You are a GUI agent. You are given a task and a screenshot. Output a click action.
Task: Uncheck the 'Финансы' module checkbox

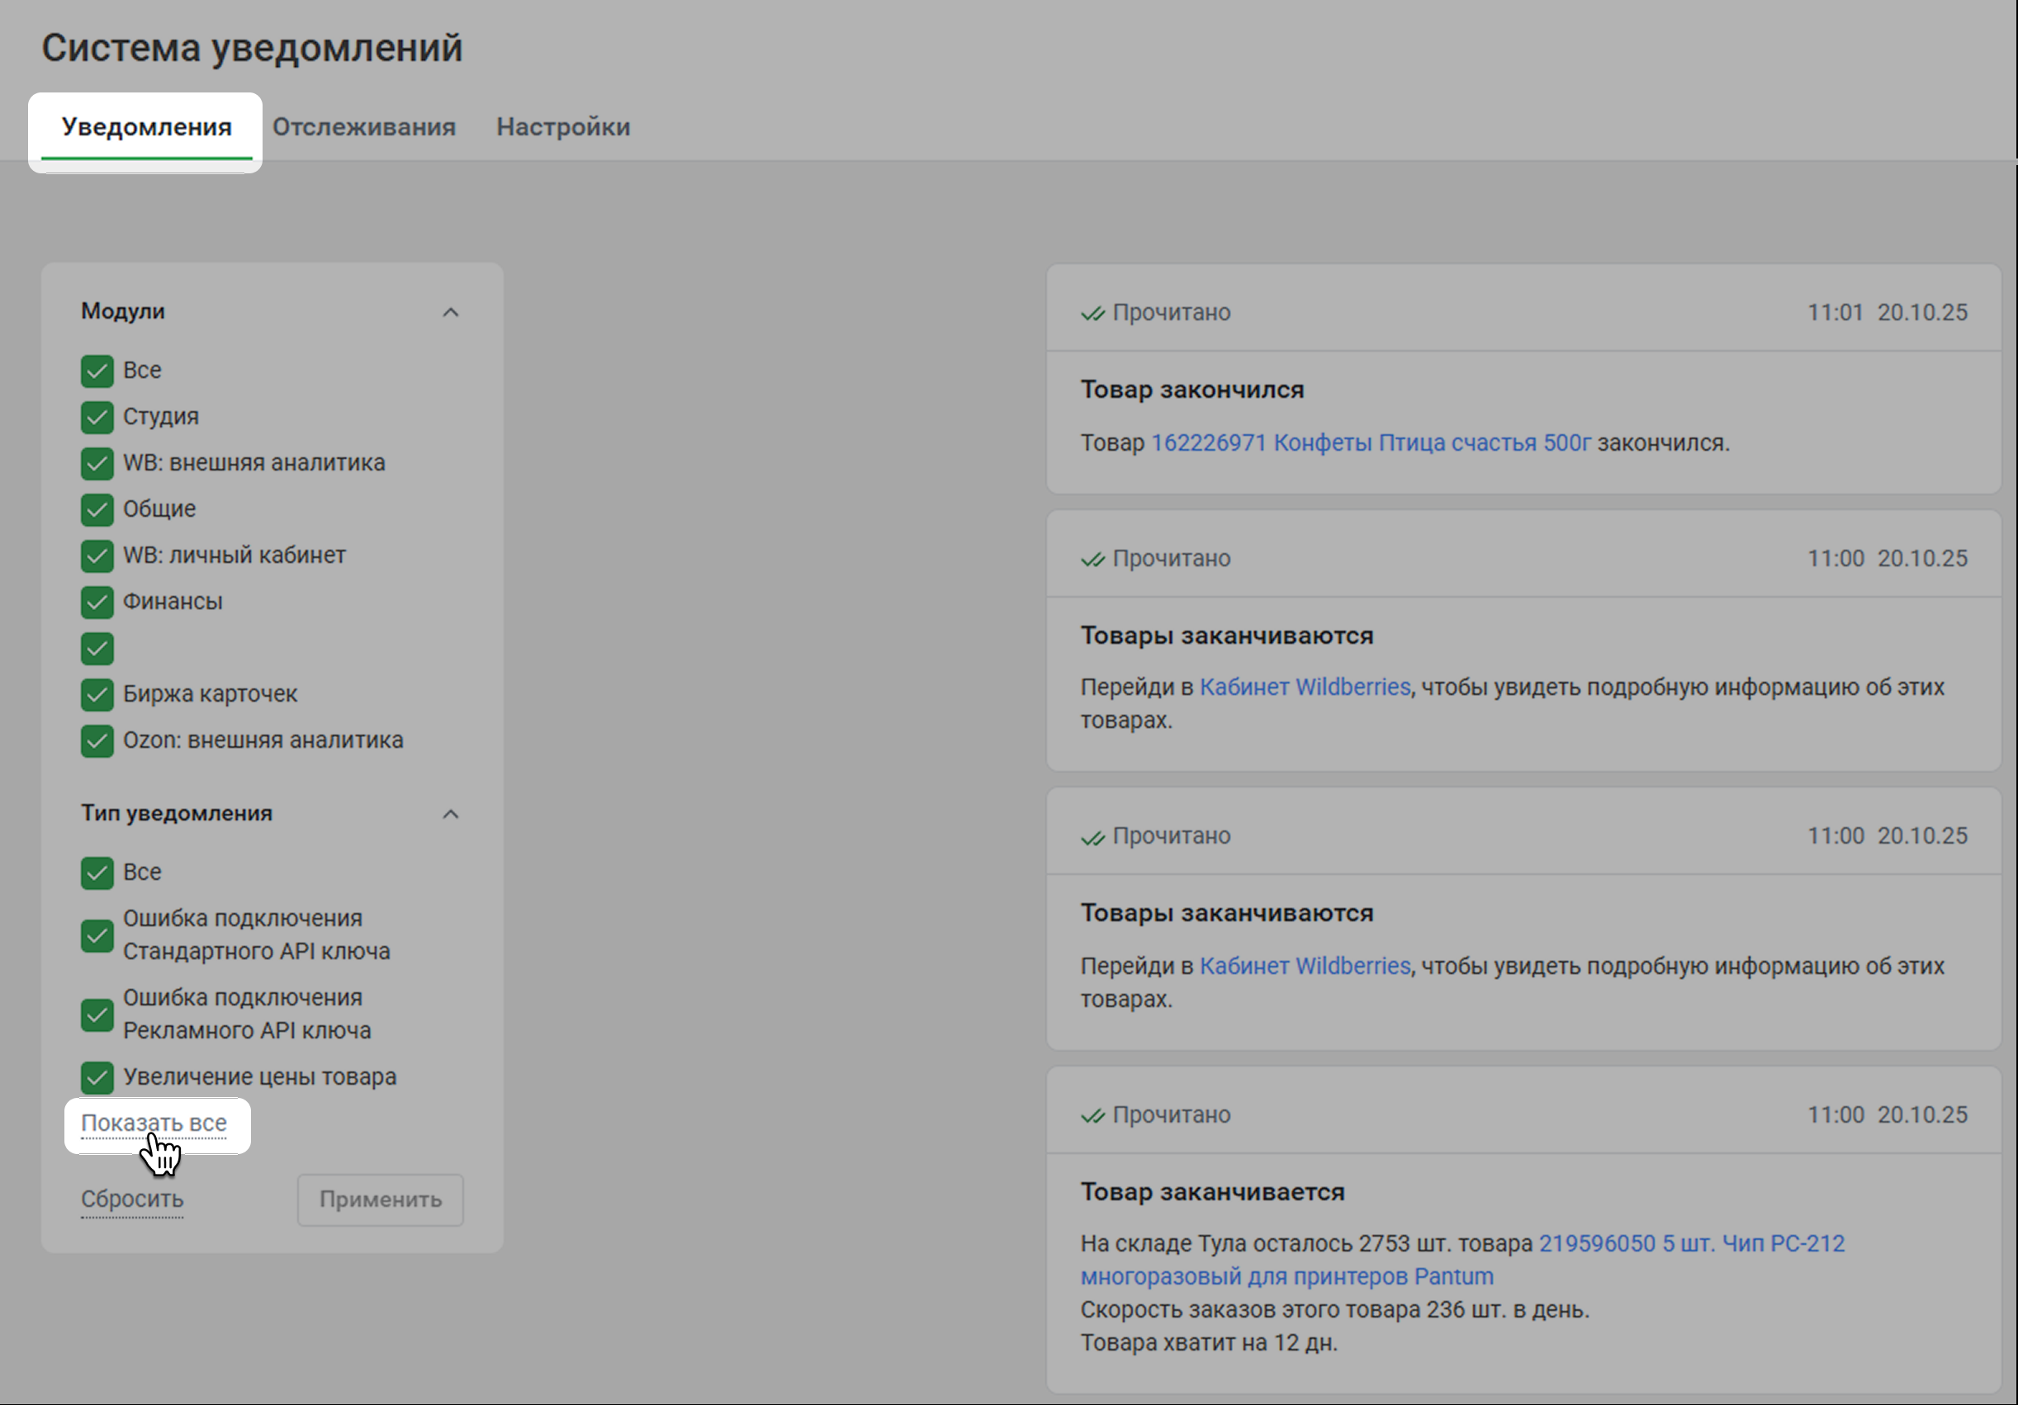[97, 602]
